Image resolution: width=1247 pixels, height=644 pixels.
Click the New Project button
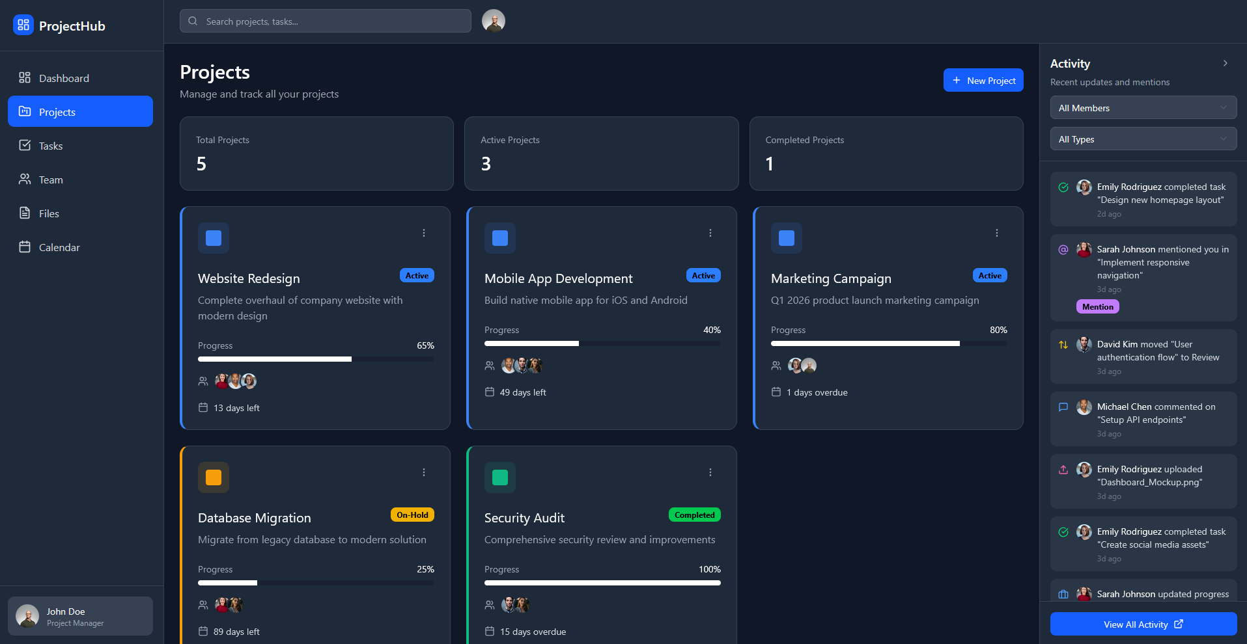click(983, 80)
